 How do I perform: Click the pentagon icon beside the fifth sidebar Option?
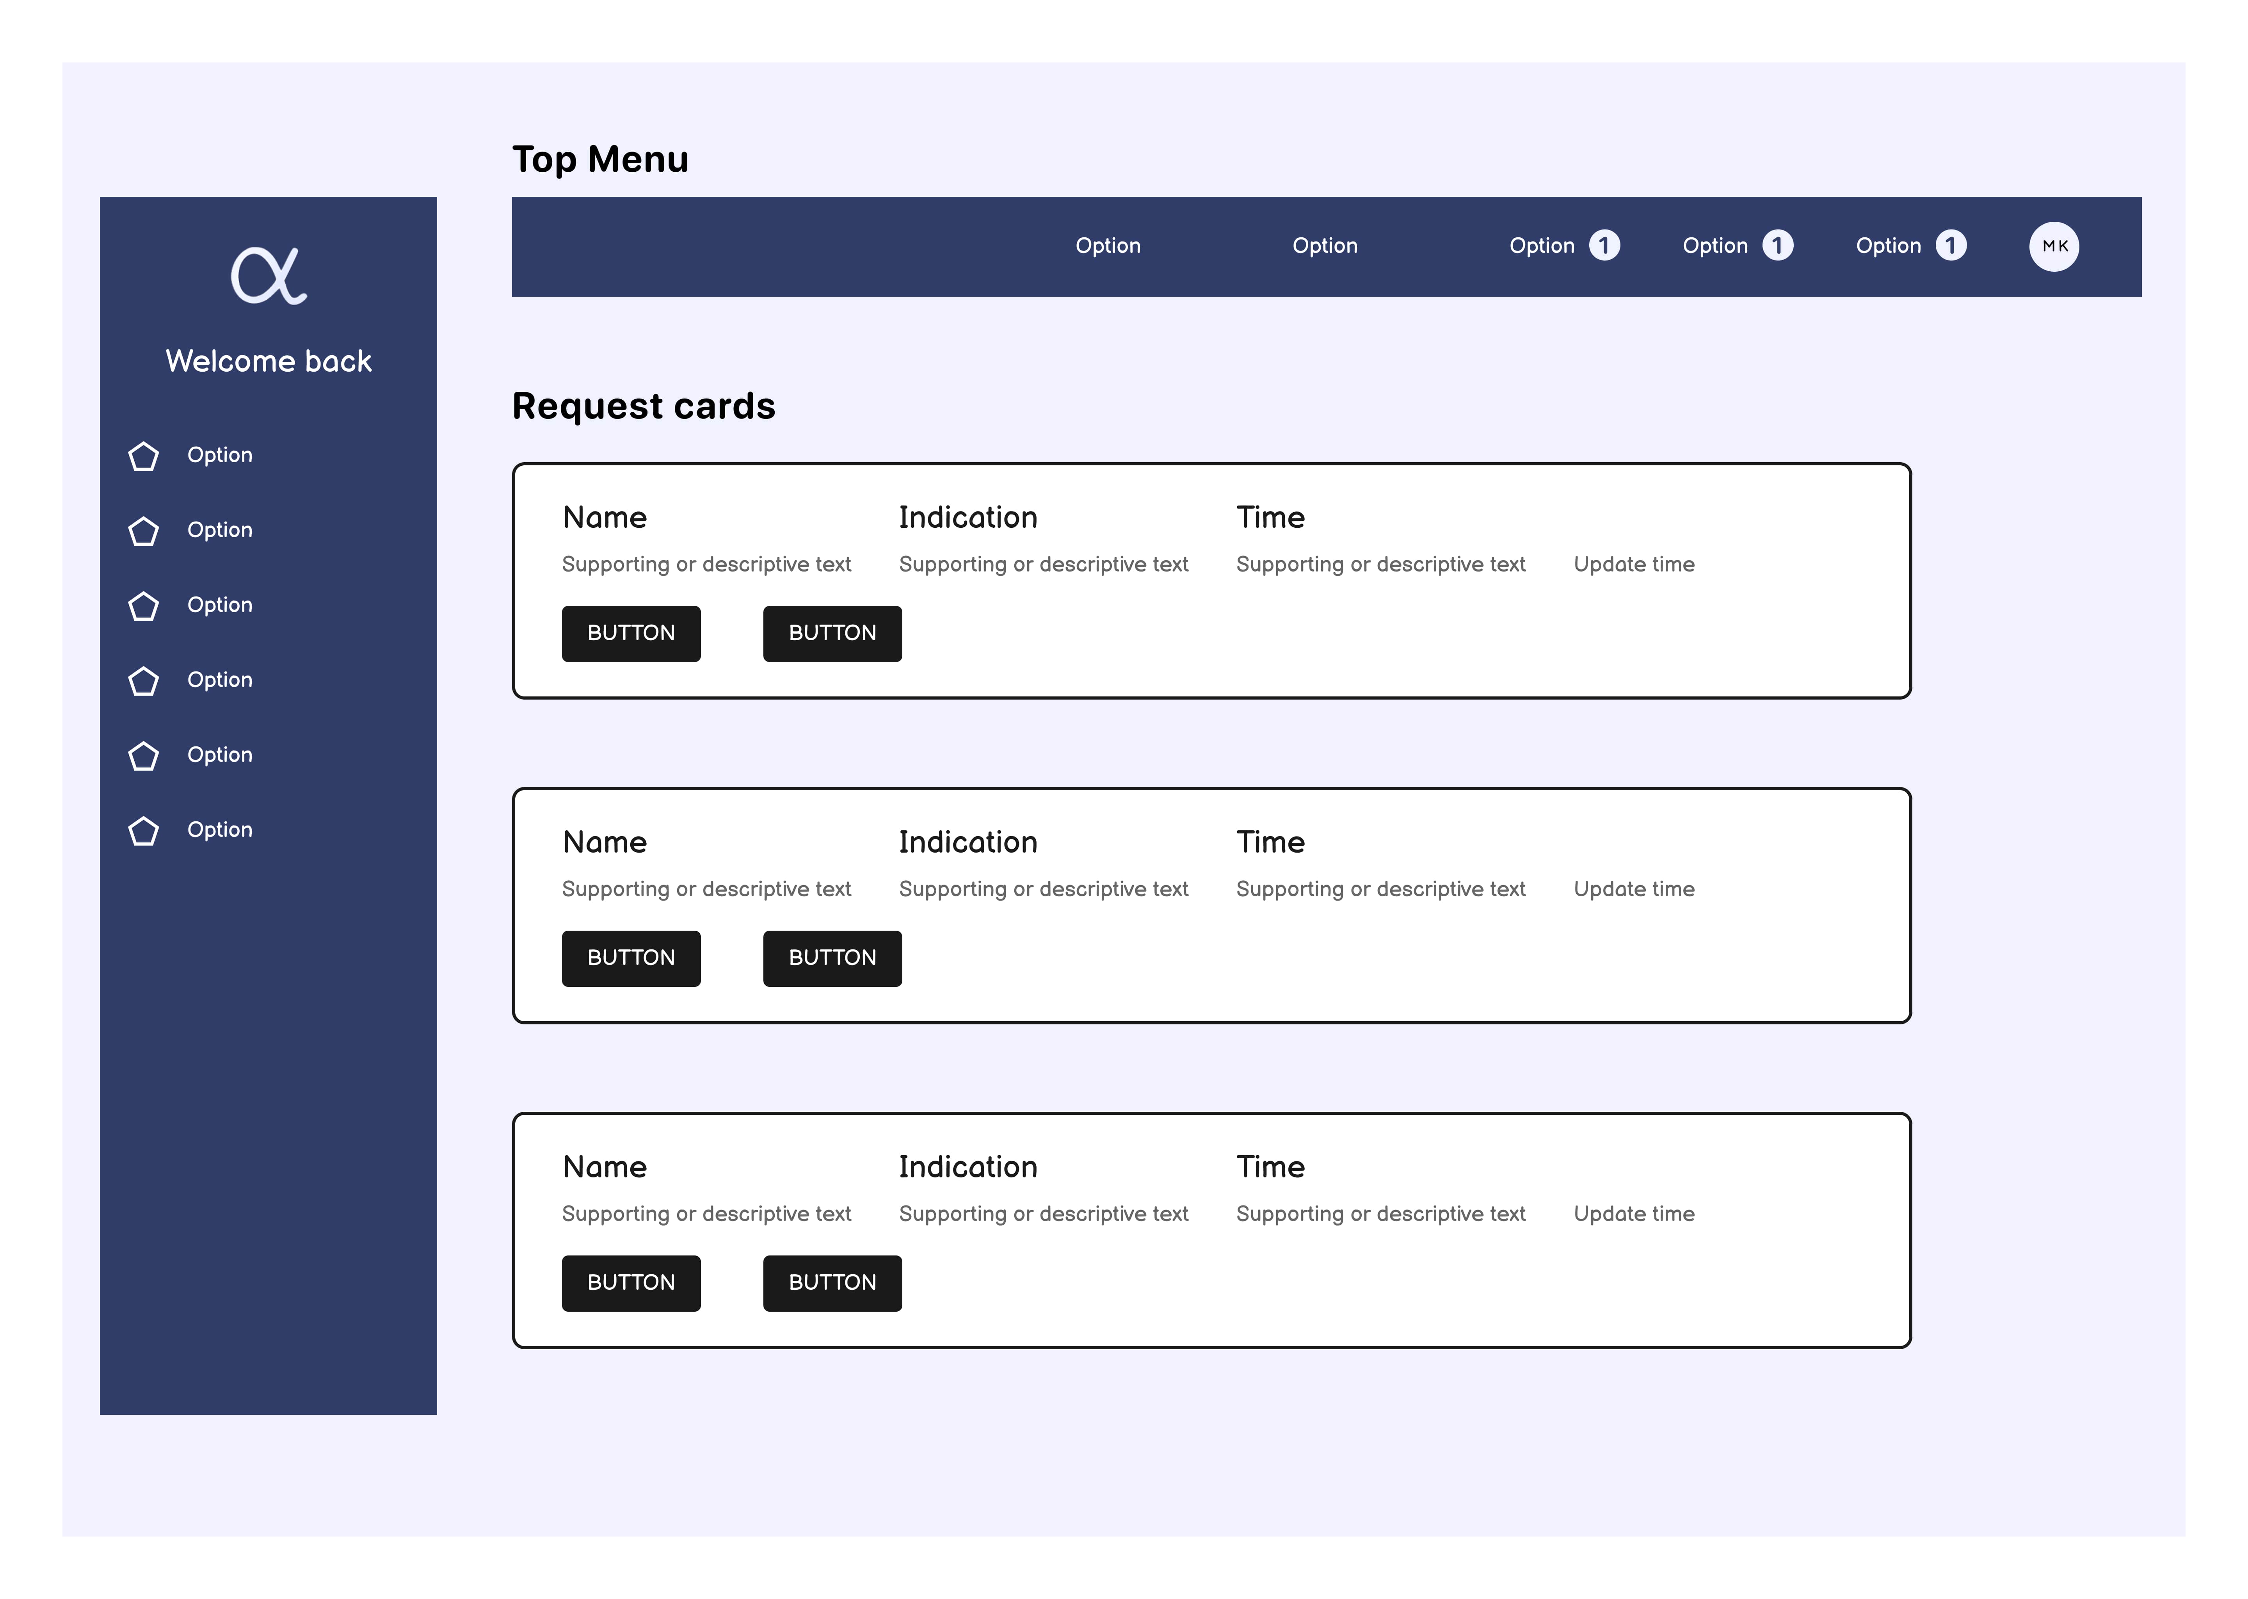click(x=144, y=755)
